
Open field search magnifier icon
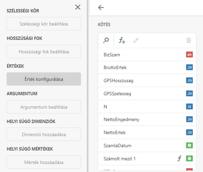coord(106,41)
